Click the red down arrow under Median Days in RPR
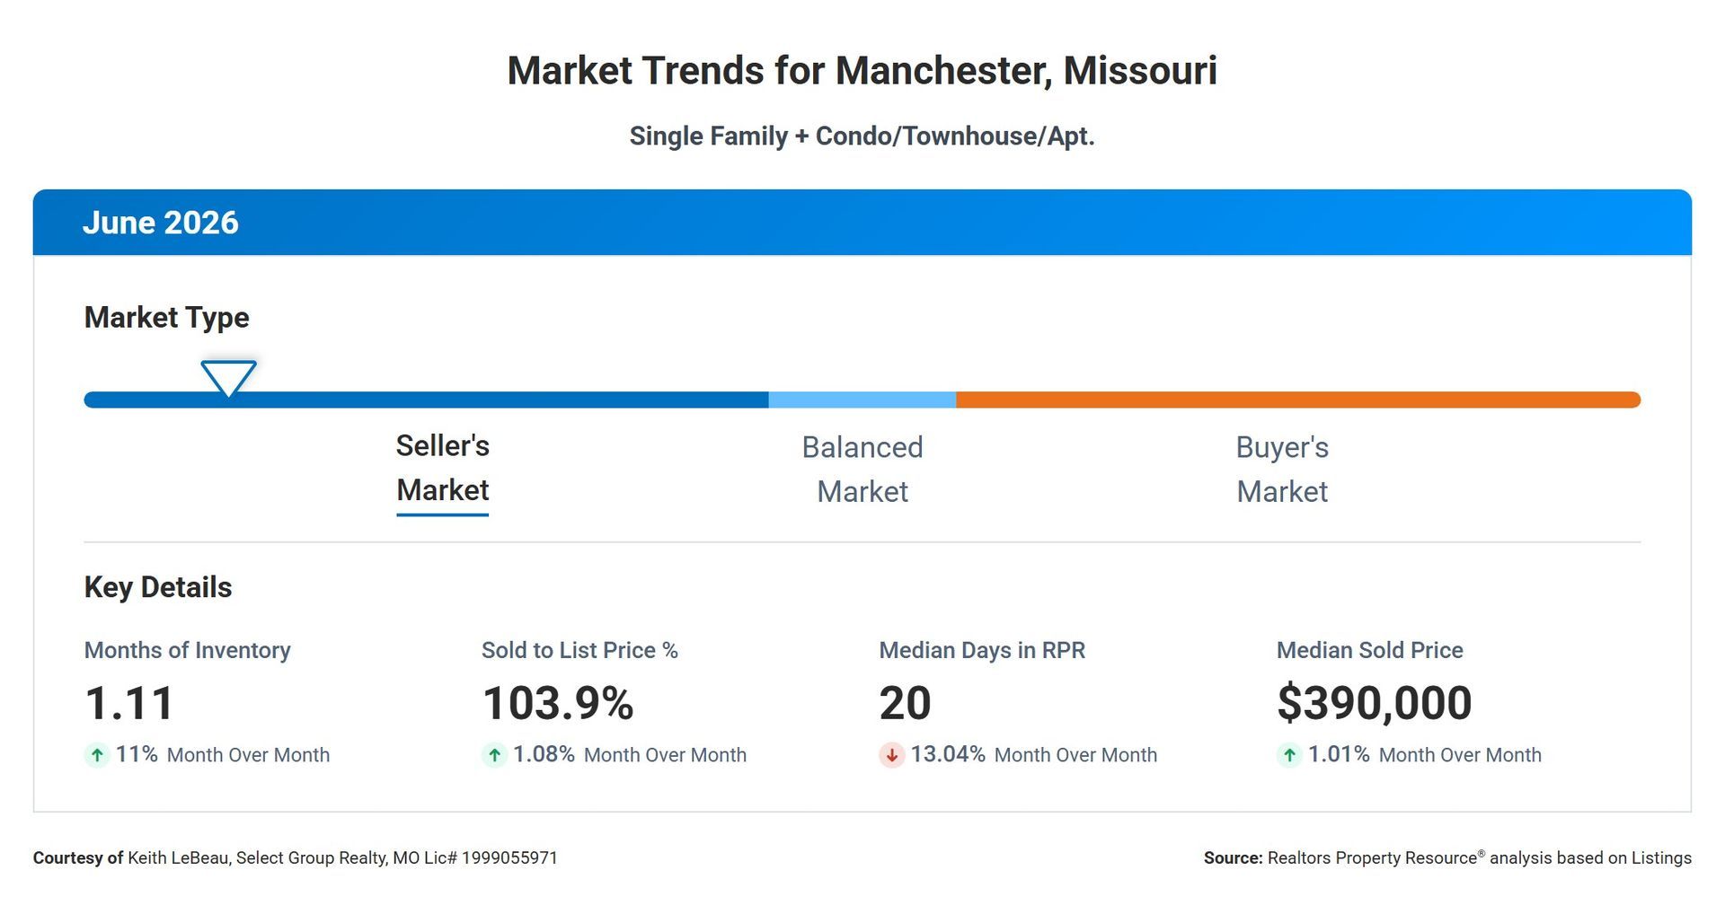1725x905 pixels. tap(891, 755)
